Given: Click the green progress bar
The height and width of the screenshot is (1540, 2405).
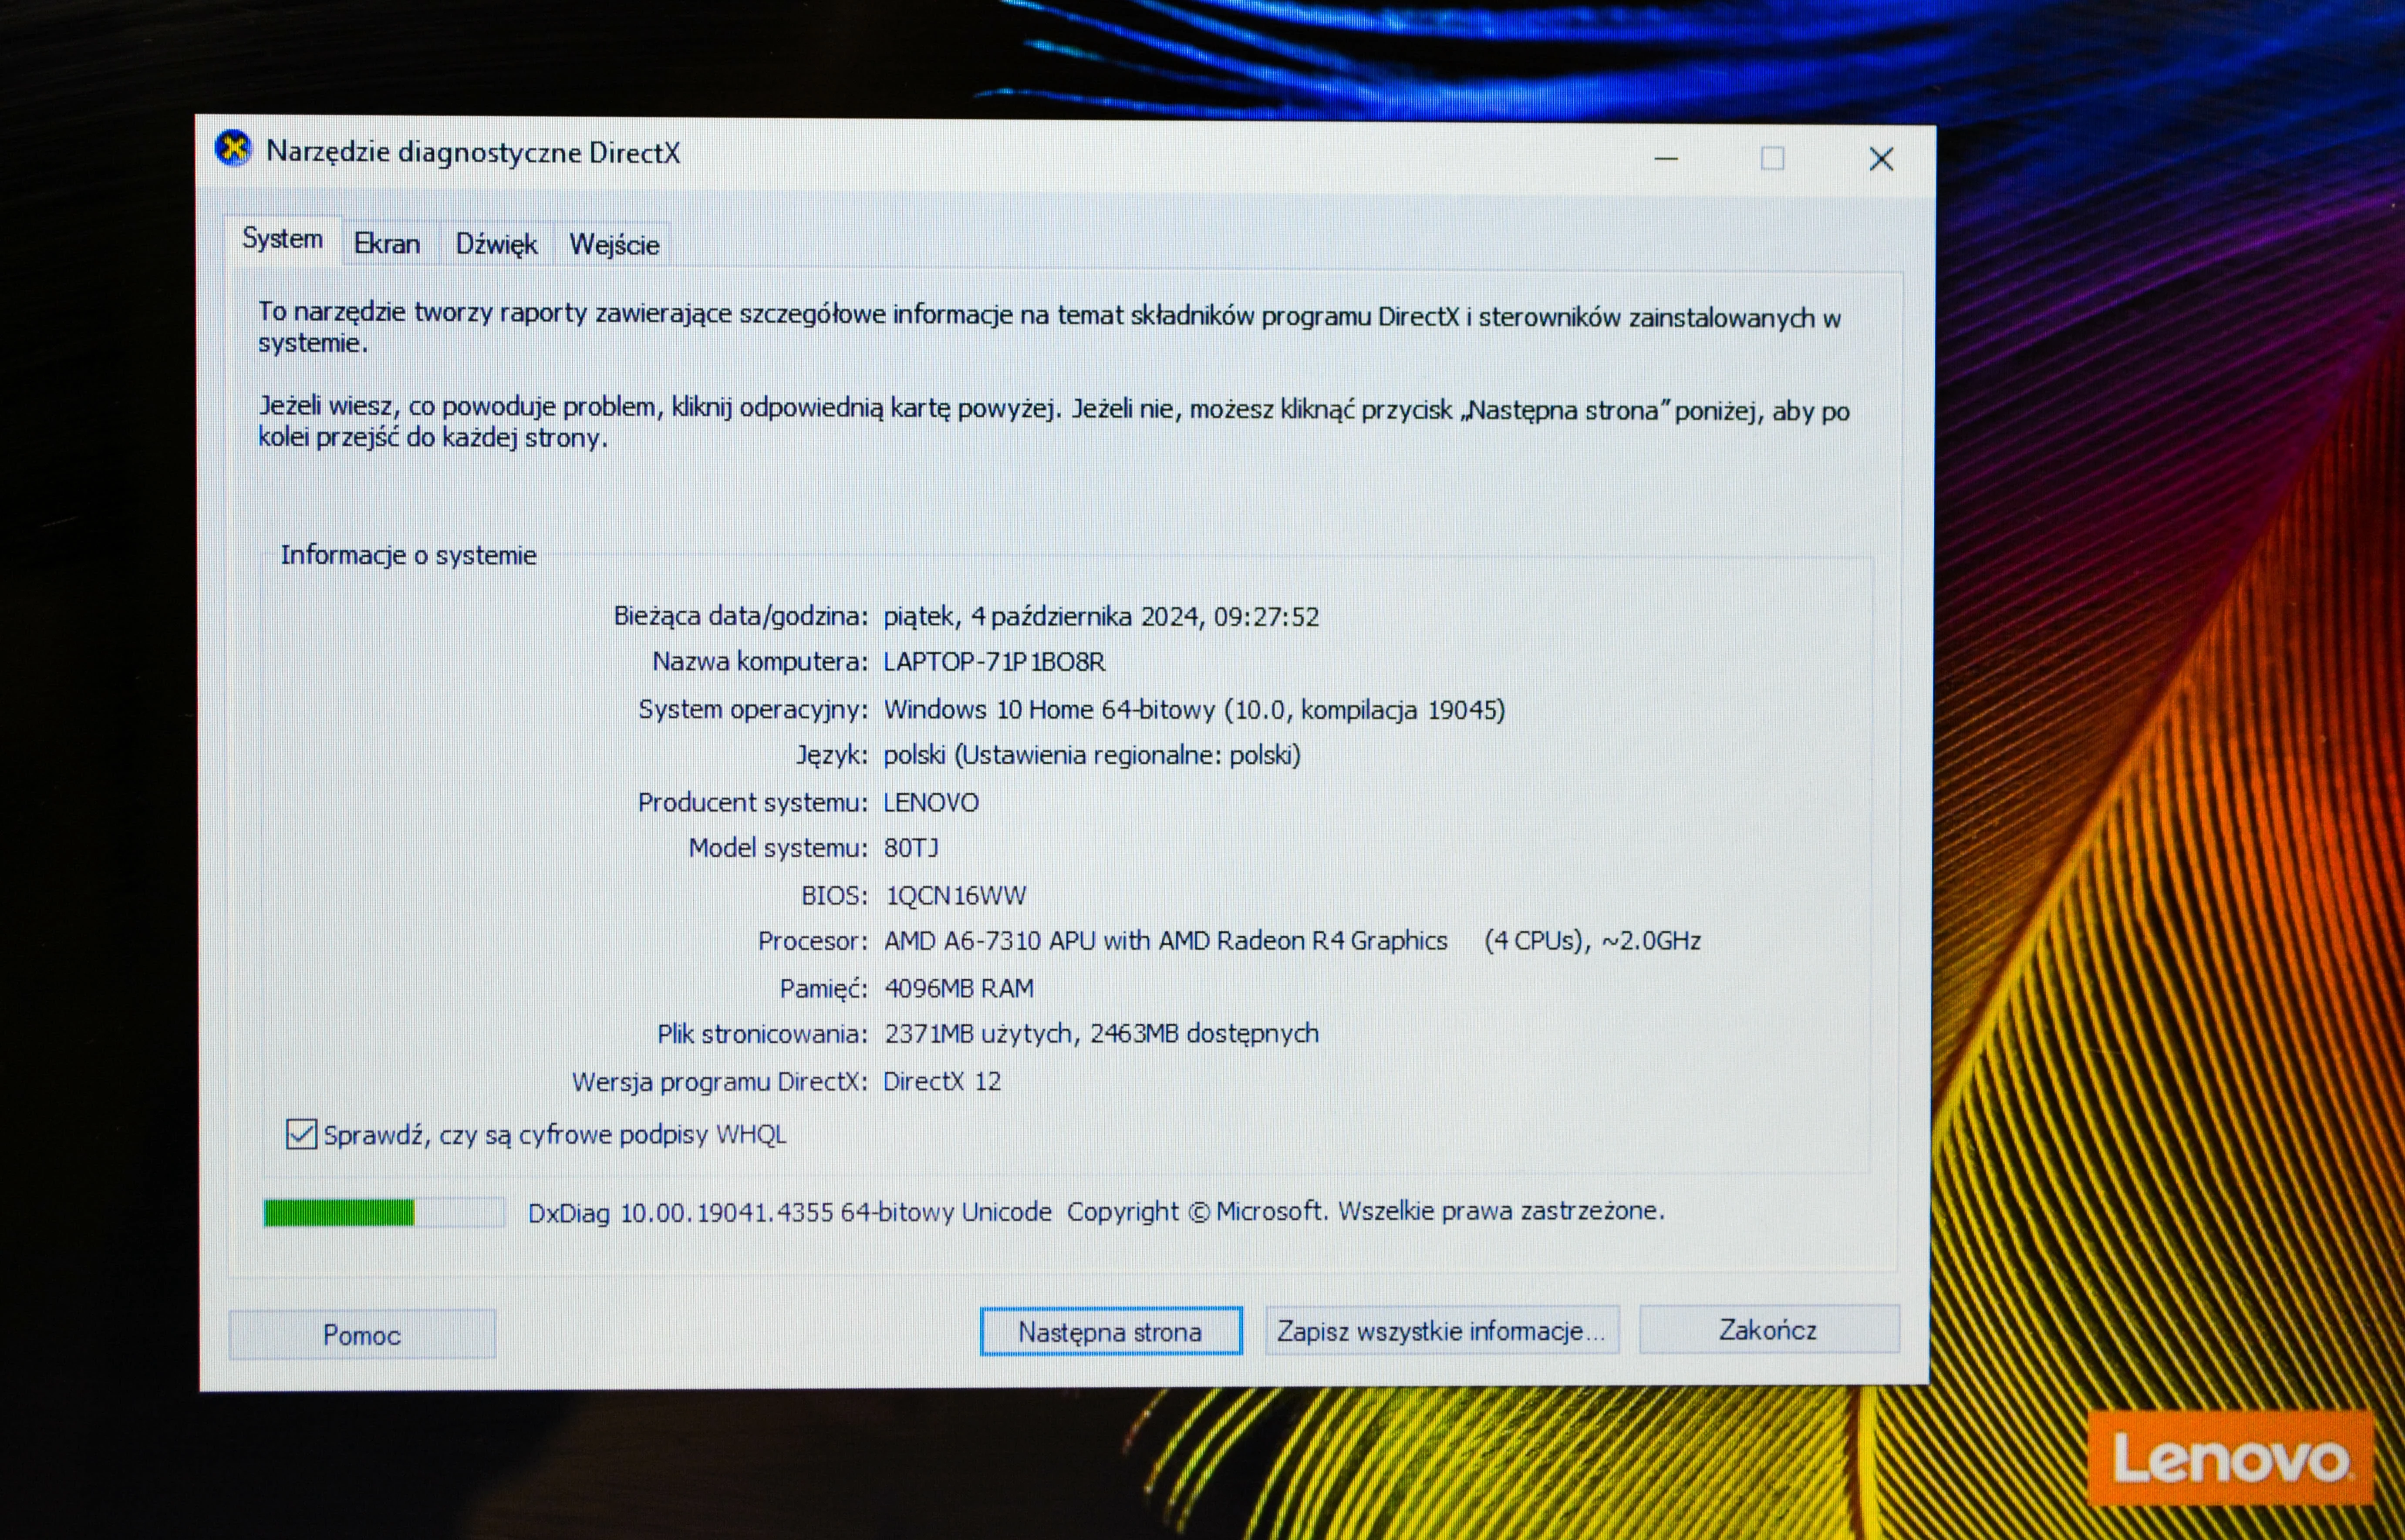Looking at the screenshot, I should click(x=383, y=1213).
